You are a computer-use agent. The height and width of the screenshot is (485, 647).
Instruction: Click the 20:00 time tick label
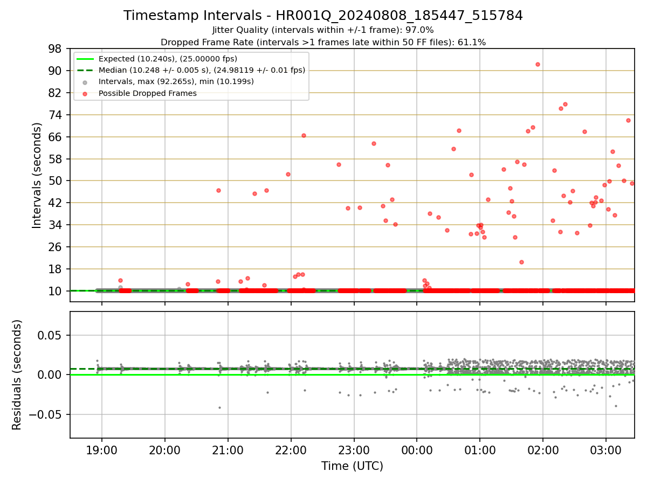(x=165, y=449)
